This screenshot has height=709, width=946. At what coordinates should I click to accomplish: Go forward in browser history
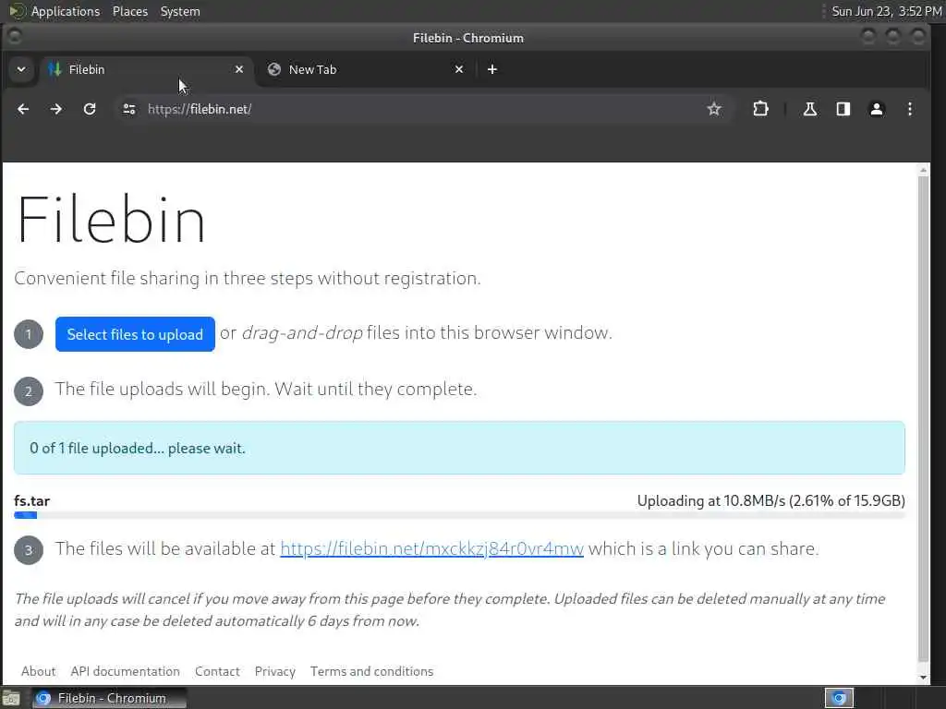pyautogui.click(x=56, y=109)
